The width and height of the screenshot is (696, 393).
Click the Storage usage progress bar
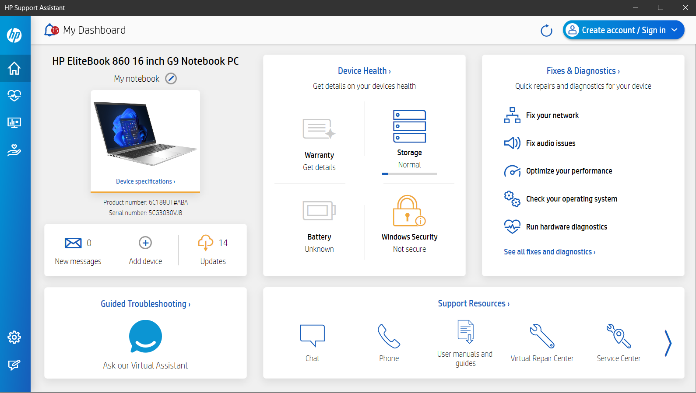(409, 174)
